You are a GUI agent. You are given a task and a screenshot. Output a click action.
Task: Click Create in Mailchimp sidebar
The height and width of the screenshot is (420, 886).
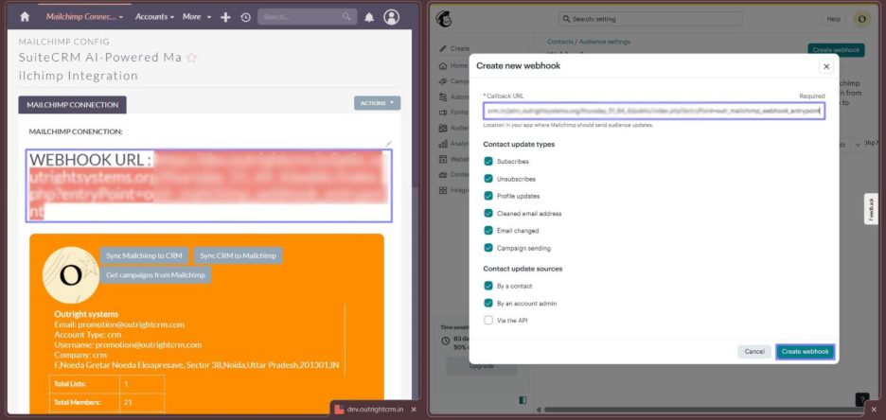point(482,48)
